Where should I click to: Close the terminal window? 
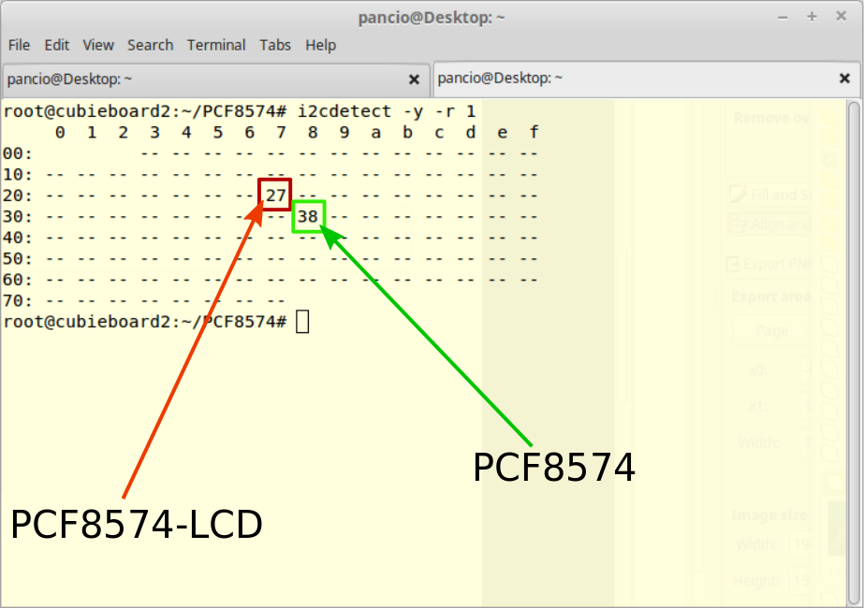(x=841, y=17)
